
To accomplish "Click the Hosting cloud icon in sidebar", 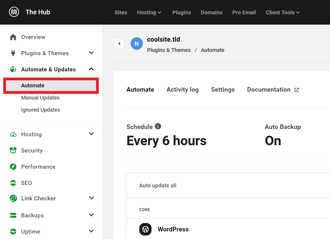I will click(13, 134).
